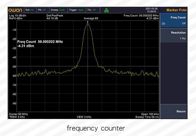Click marker 1 at the peak
This screenshot has height=136, width=196.
[88, 22]
